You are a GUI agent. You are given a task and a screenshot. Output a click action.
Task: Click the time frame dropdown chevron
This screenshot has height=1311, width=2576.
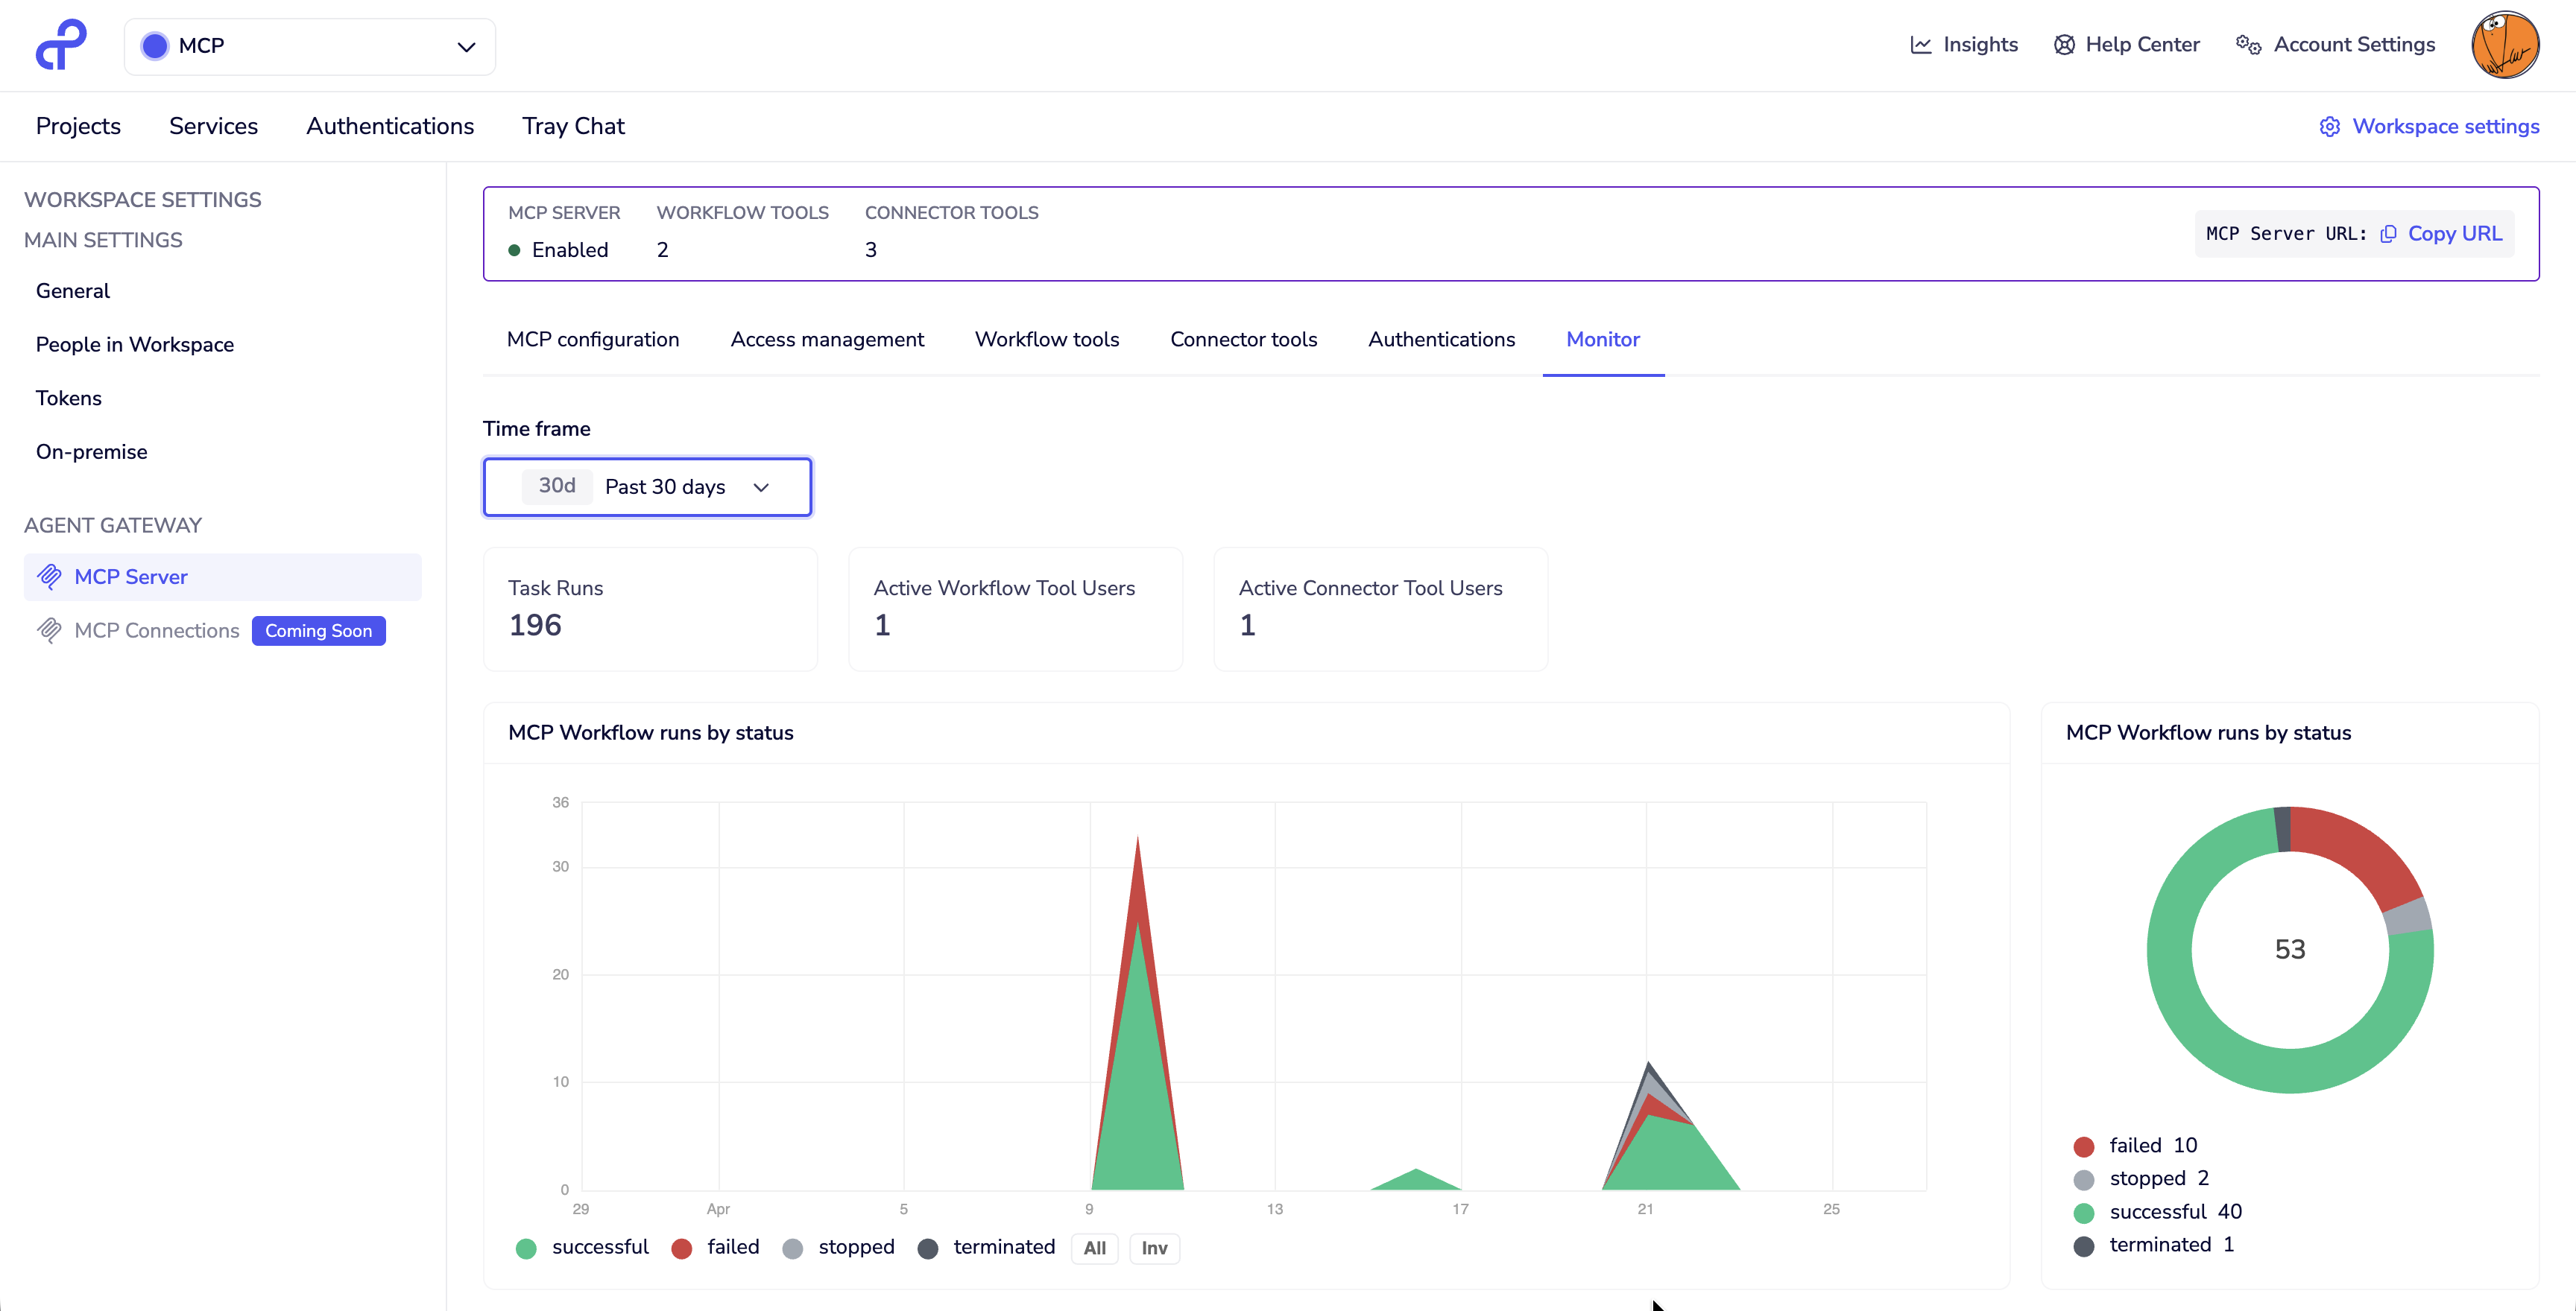click(761, 488)
